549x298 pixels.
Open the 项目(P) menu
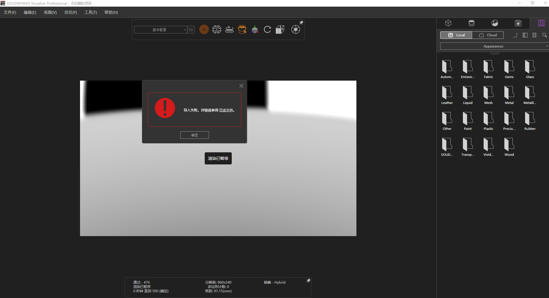click(x=71, y=12)
